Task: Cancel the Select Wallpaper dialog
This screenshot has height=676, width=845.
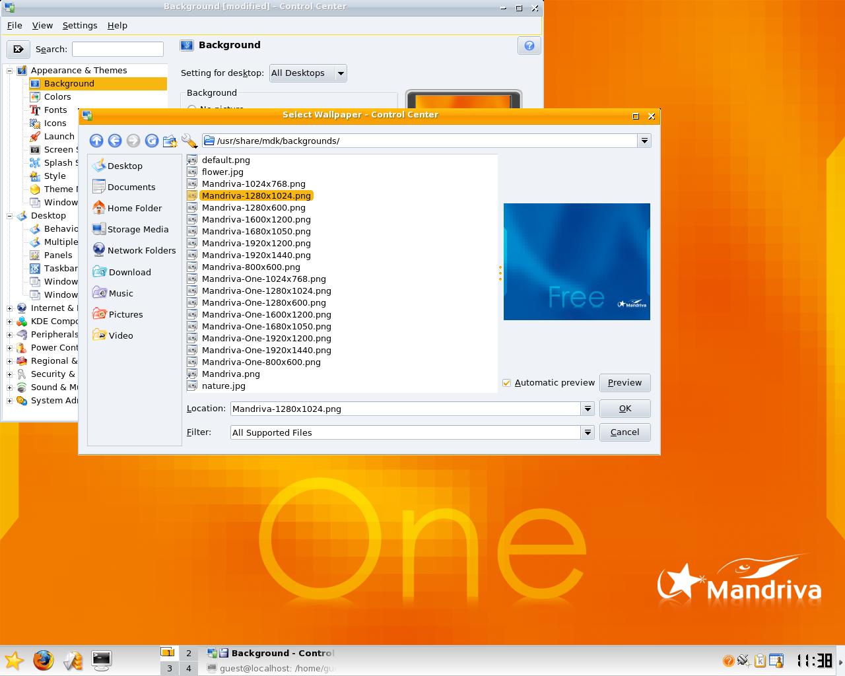Action: tap(625, 432)
